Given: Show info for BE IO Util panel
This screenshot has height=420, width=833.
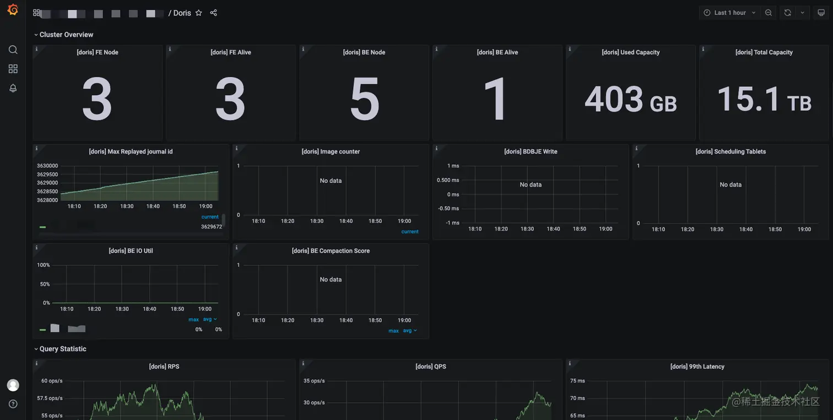Looking at the screenshot, I should [x=36, y=247].
